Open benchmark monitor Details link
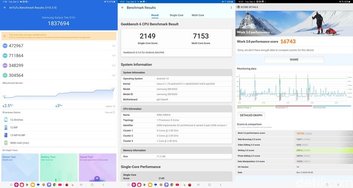Image resolution: width=353 pixels, height=188 pixels. [110, 106]
